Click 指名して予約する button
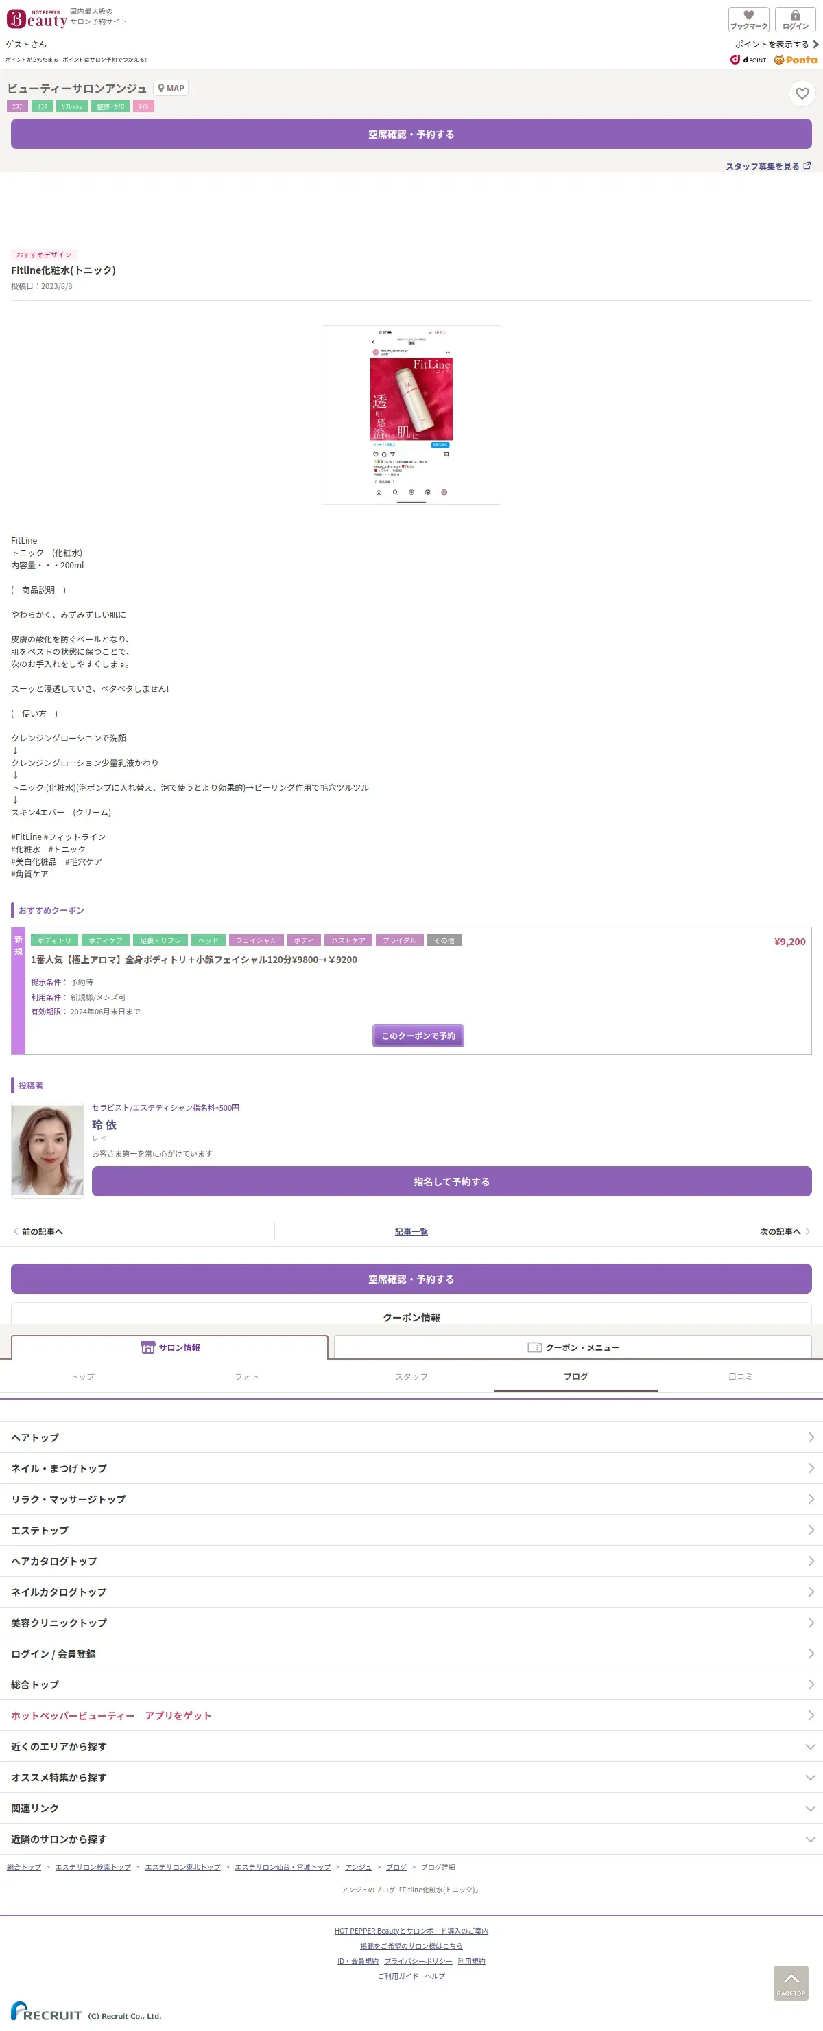 (x=452, y=1181)
